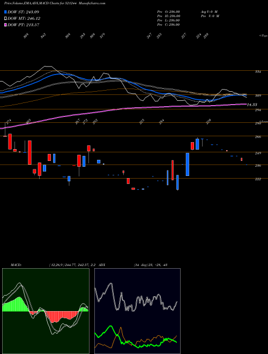Screen dimensions: 268x354
Task: Select the 'DOW MT: 246.12' legend text
Action: pyautogui.click(x=24, y=19)
